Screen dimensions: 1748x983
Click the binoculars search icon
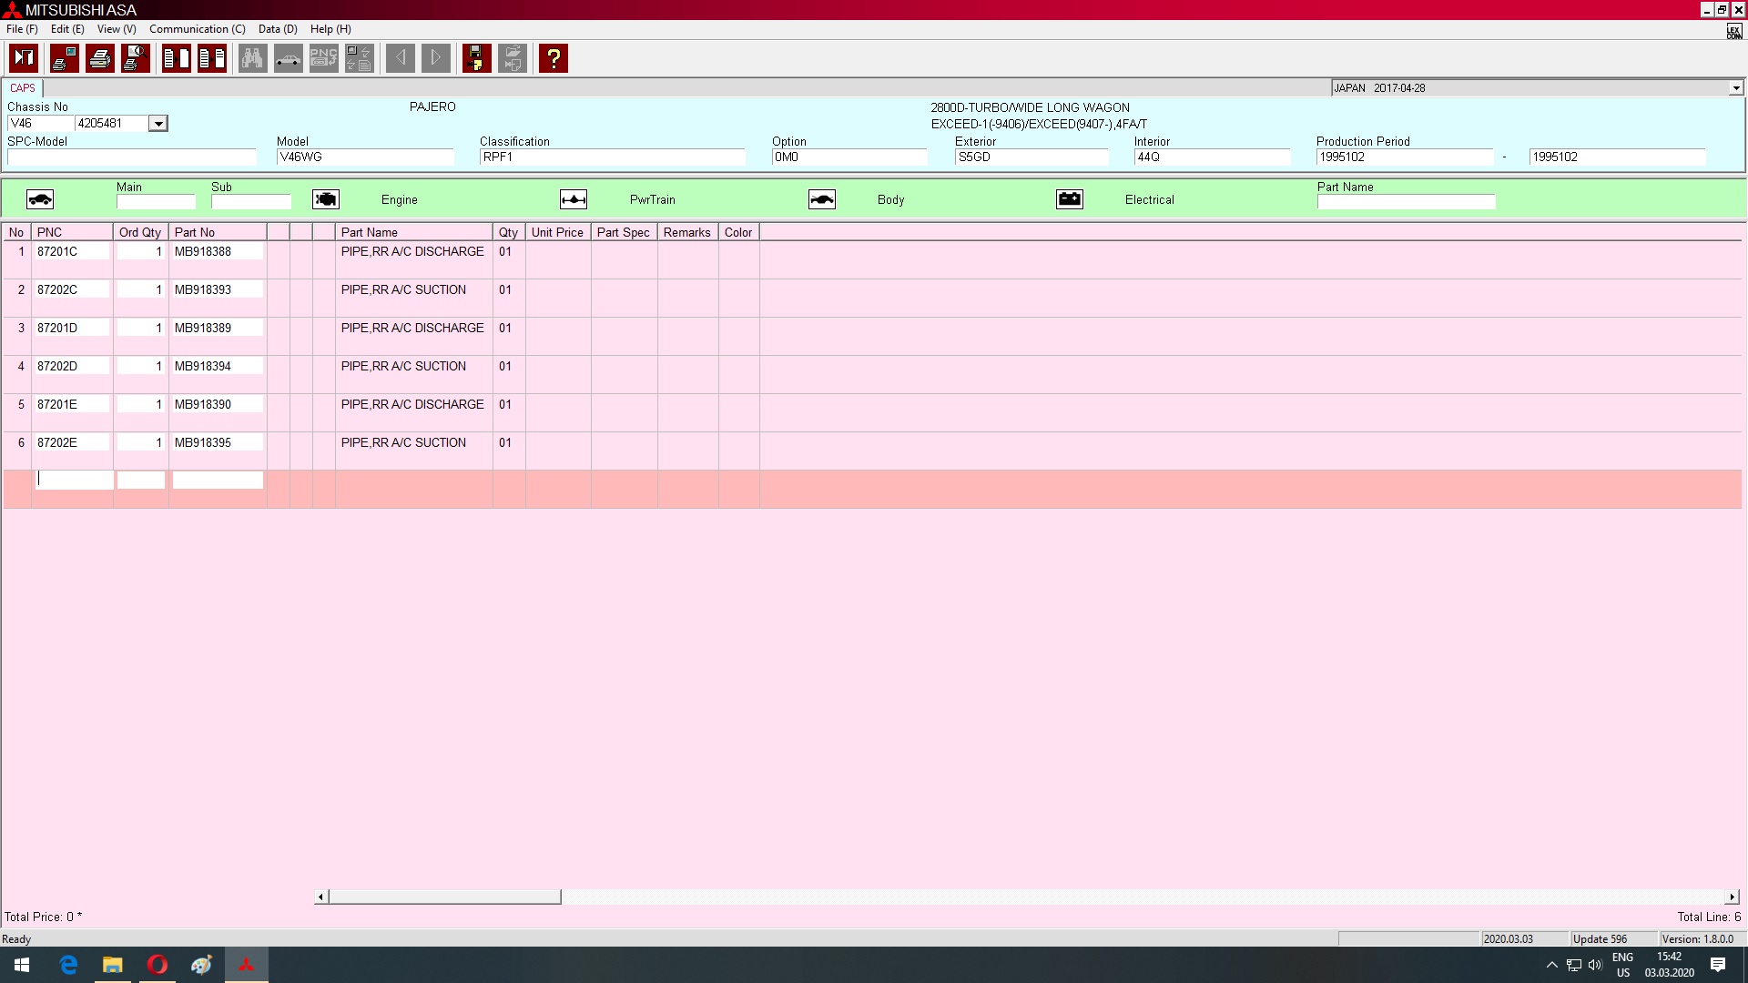point(252,58)
